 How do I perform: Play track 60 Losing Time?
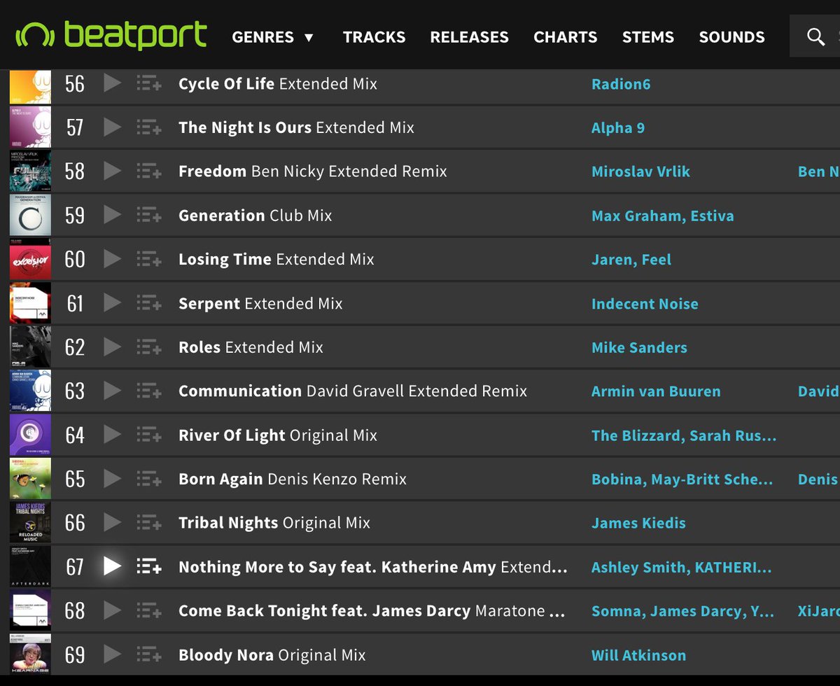(112, 259)
